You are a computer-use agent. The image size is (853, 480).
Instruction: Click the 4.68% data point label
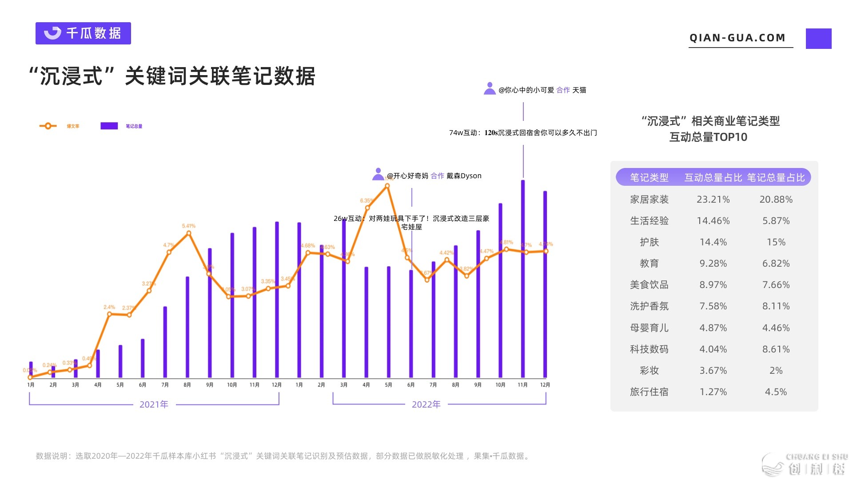coord(308,246)
